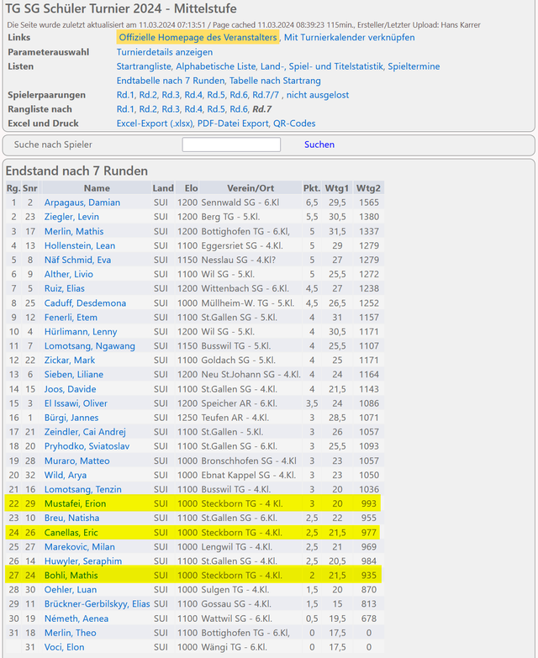538x658 pixels.
Task: Open Tabelle nach Startrang
Action: (x=275, y=81)
